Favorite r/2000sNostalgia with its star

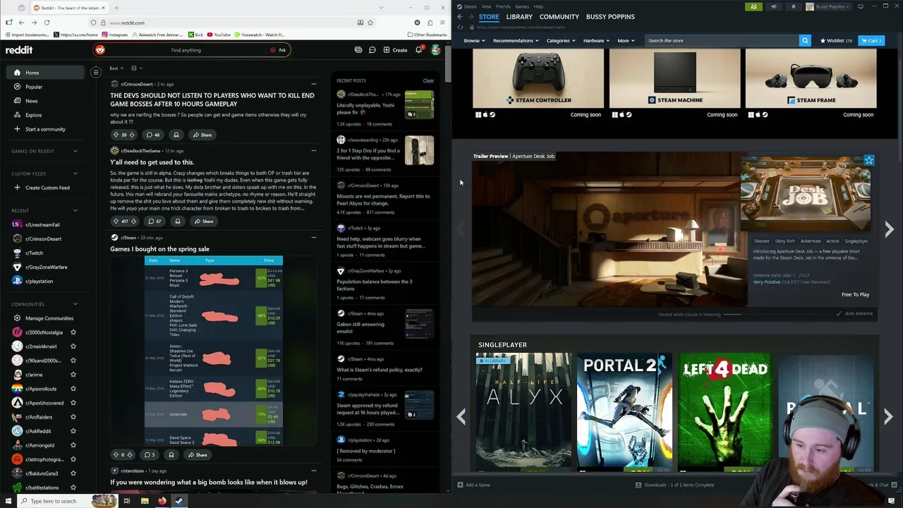point(73,332)
